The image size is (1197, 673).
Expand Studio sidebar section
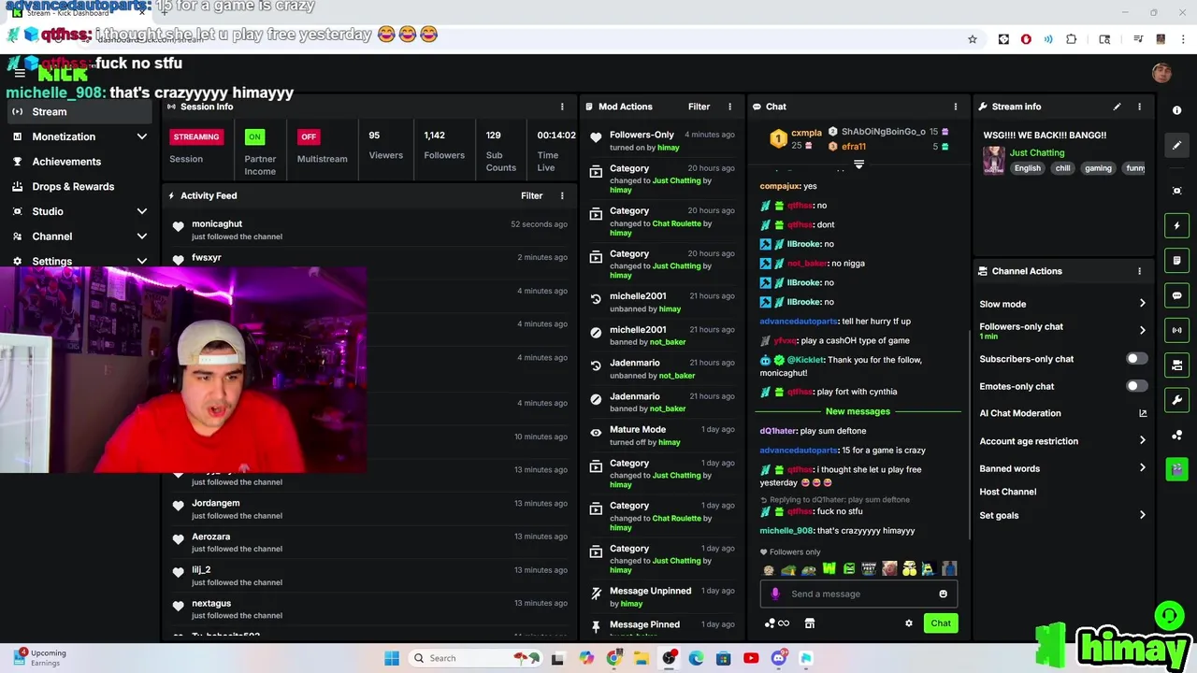[x=141, y=211]
